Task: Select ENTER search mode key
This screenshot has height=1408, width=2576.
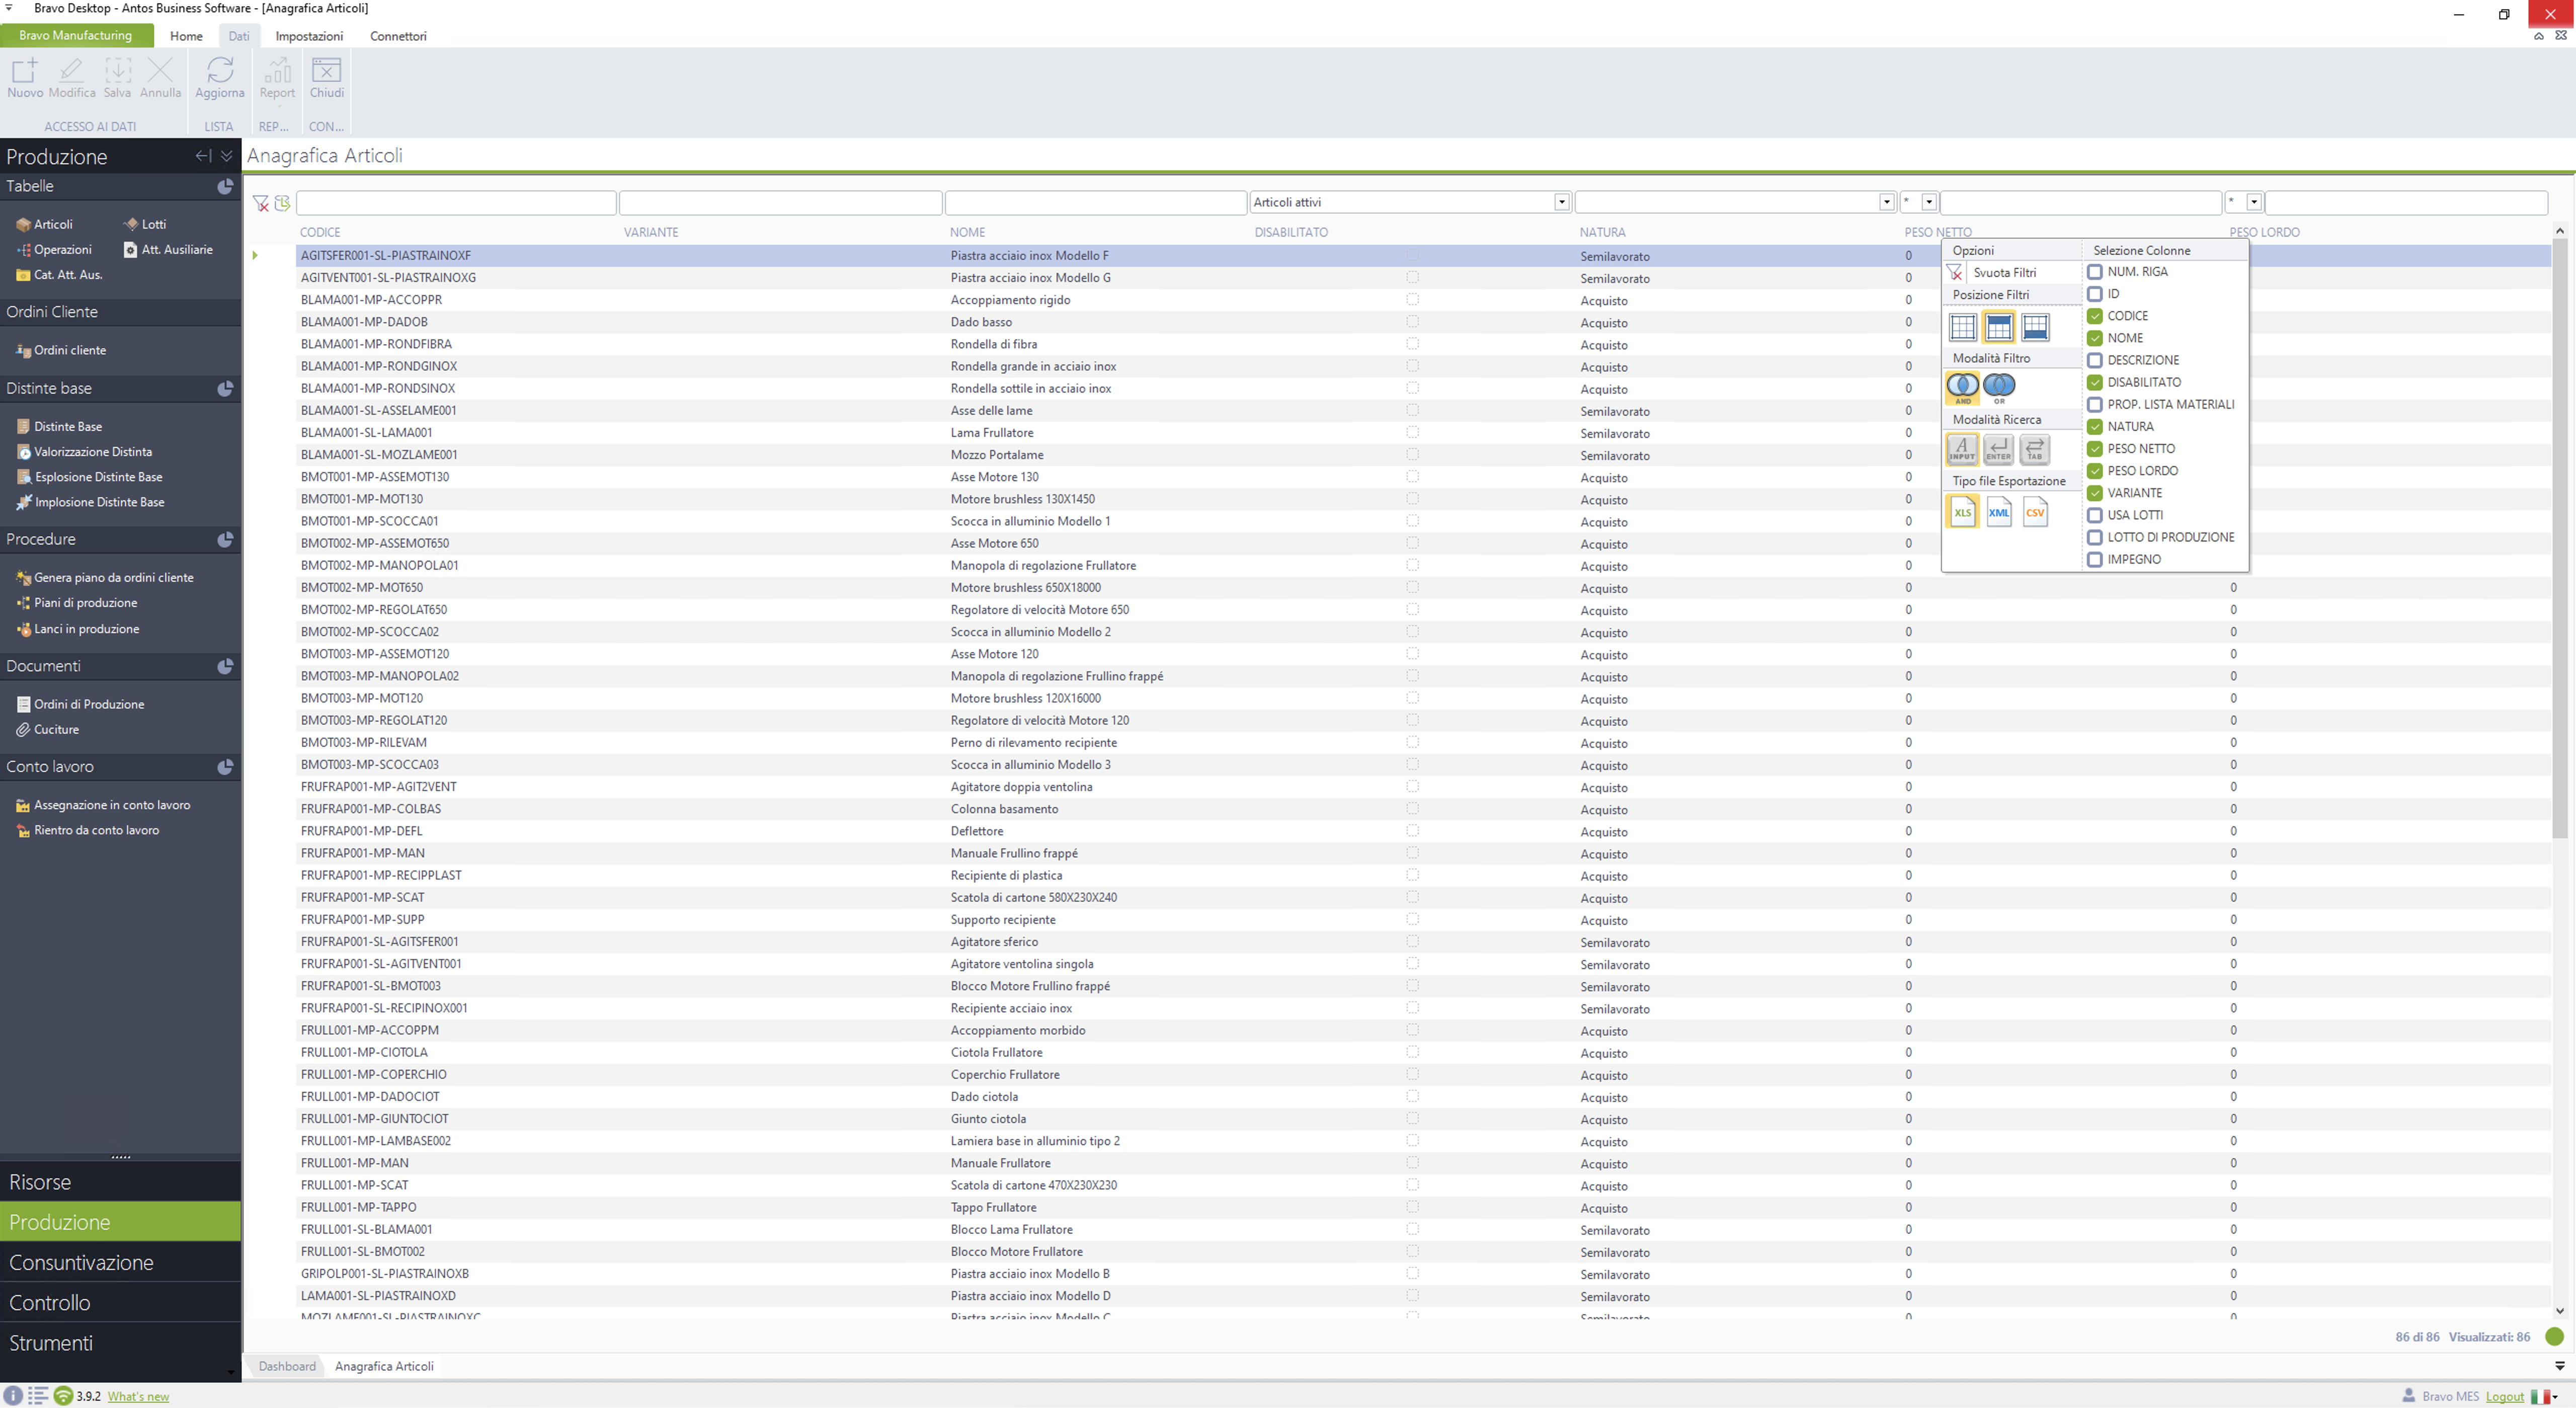Action: (x=1998, y=449)
